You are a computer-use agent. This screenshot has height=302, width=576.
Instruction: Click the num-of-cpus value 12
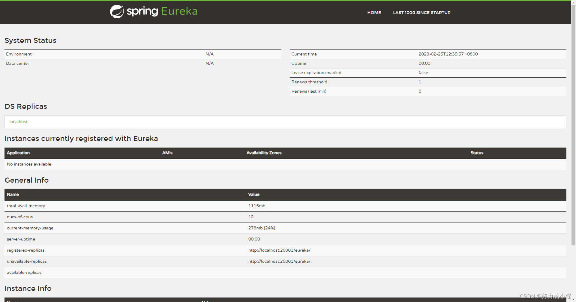pyautogui.click(x=251, y=217)
